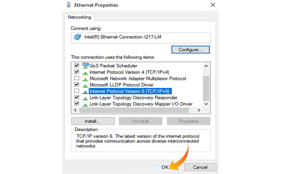Check the Microsoft Network Adapter Multiplexor checkbox
Viewport: 284px width, 174px height.
coord(77,79)
